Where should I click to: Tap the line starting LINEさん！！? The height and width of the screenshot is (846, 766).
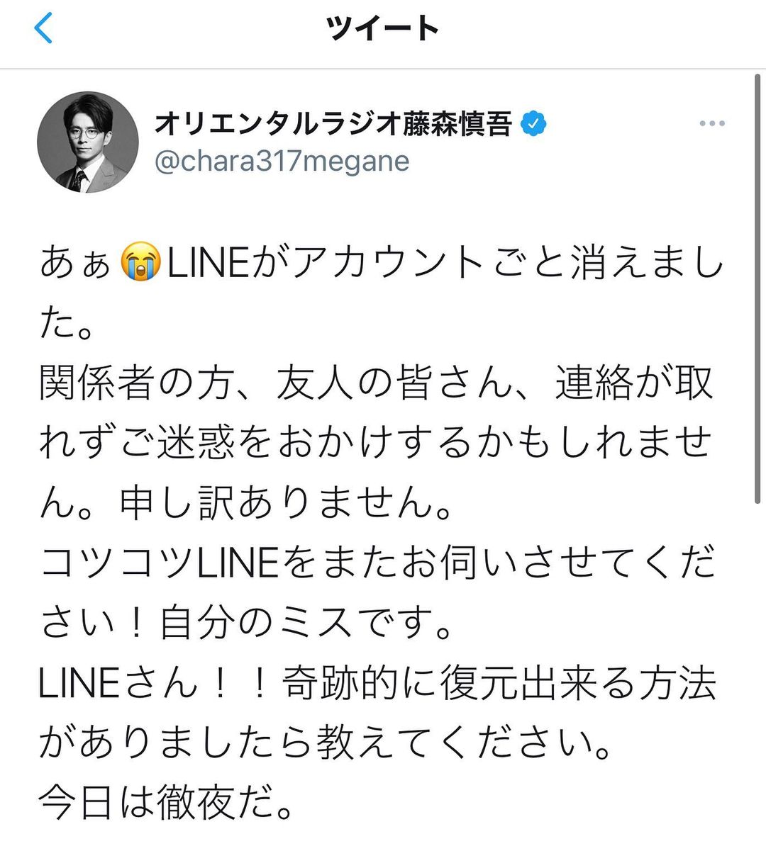click(x=376, y=684)
